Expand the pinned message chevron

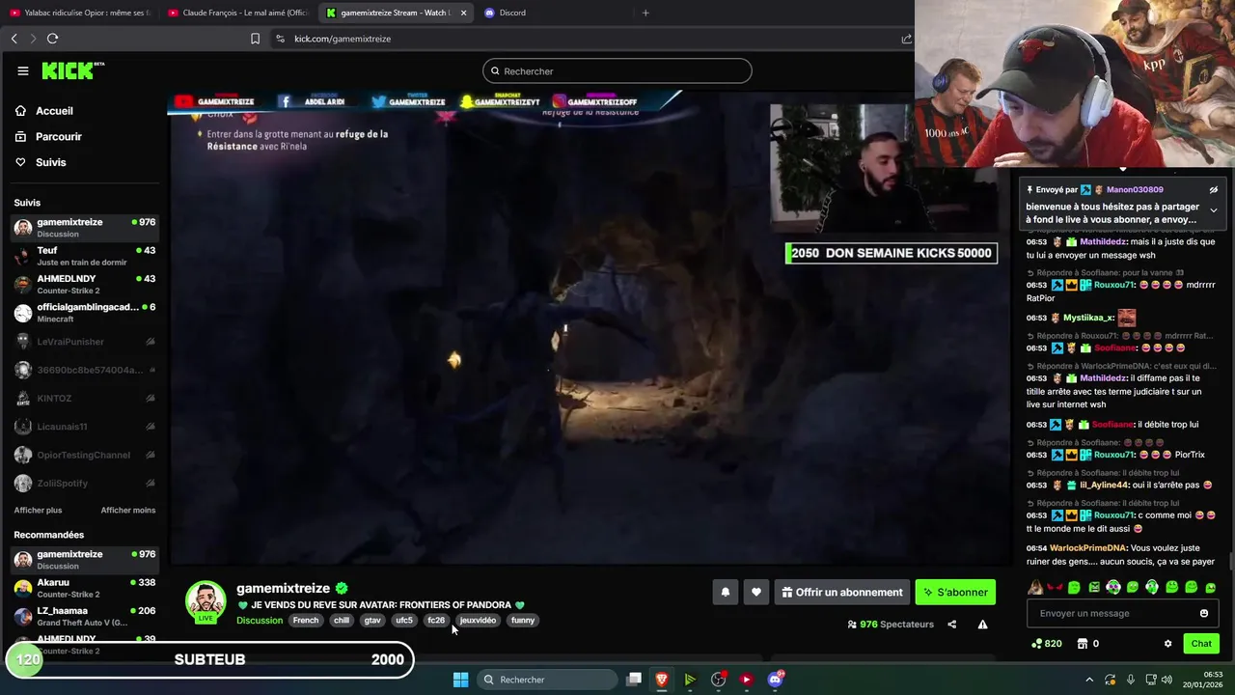tap(1213, 210)
